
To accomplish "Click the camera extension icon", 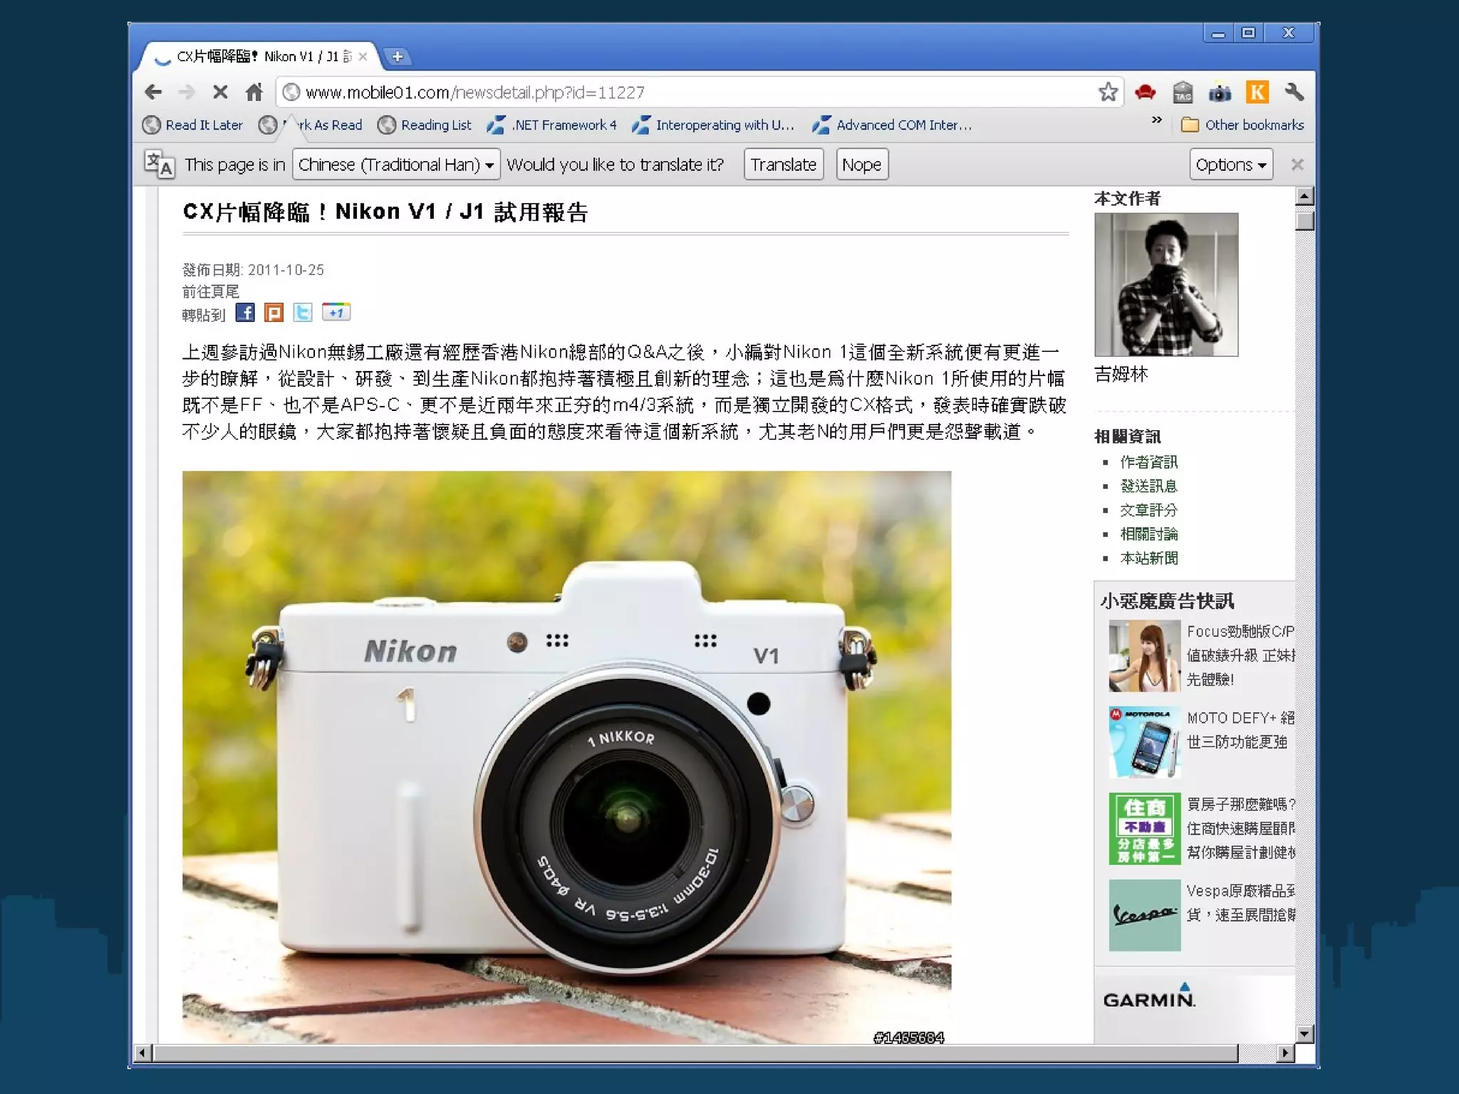I will [x=1220, y=93].
